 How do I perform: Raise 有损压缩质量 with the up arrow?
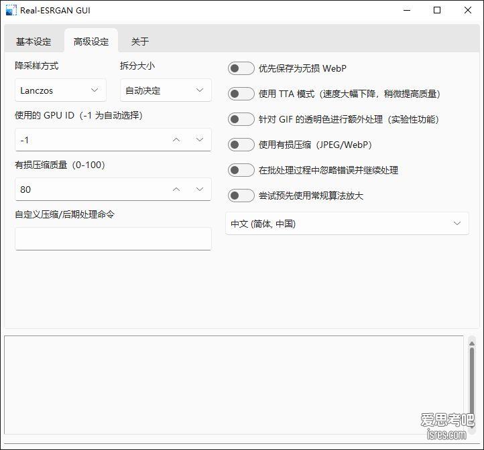[x=176, y=190]
